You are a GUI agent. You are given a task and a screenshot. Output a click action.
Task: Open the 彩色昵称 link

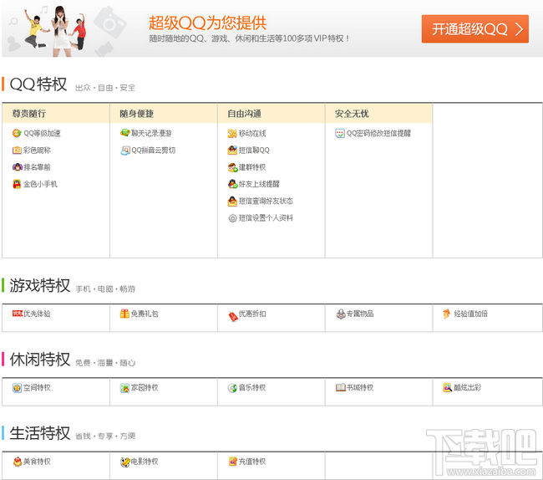click(x=37, y=151)
